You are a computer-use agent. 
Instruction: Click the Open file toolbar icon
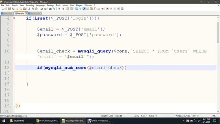(6, 9)
